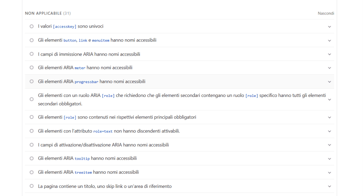Image resolution: width=363 pixels, height=196 pixels.
Task: Expand the ARIA progressbar audit chevron
Action: click(329, 82)
